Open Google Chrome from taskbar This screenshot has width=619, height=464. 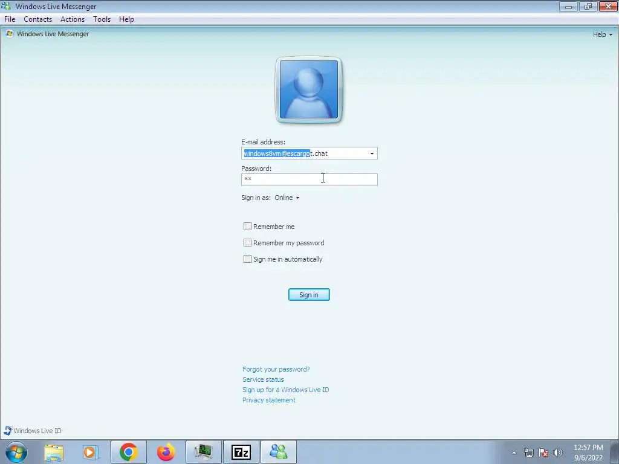tap(129, 452)
